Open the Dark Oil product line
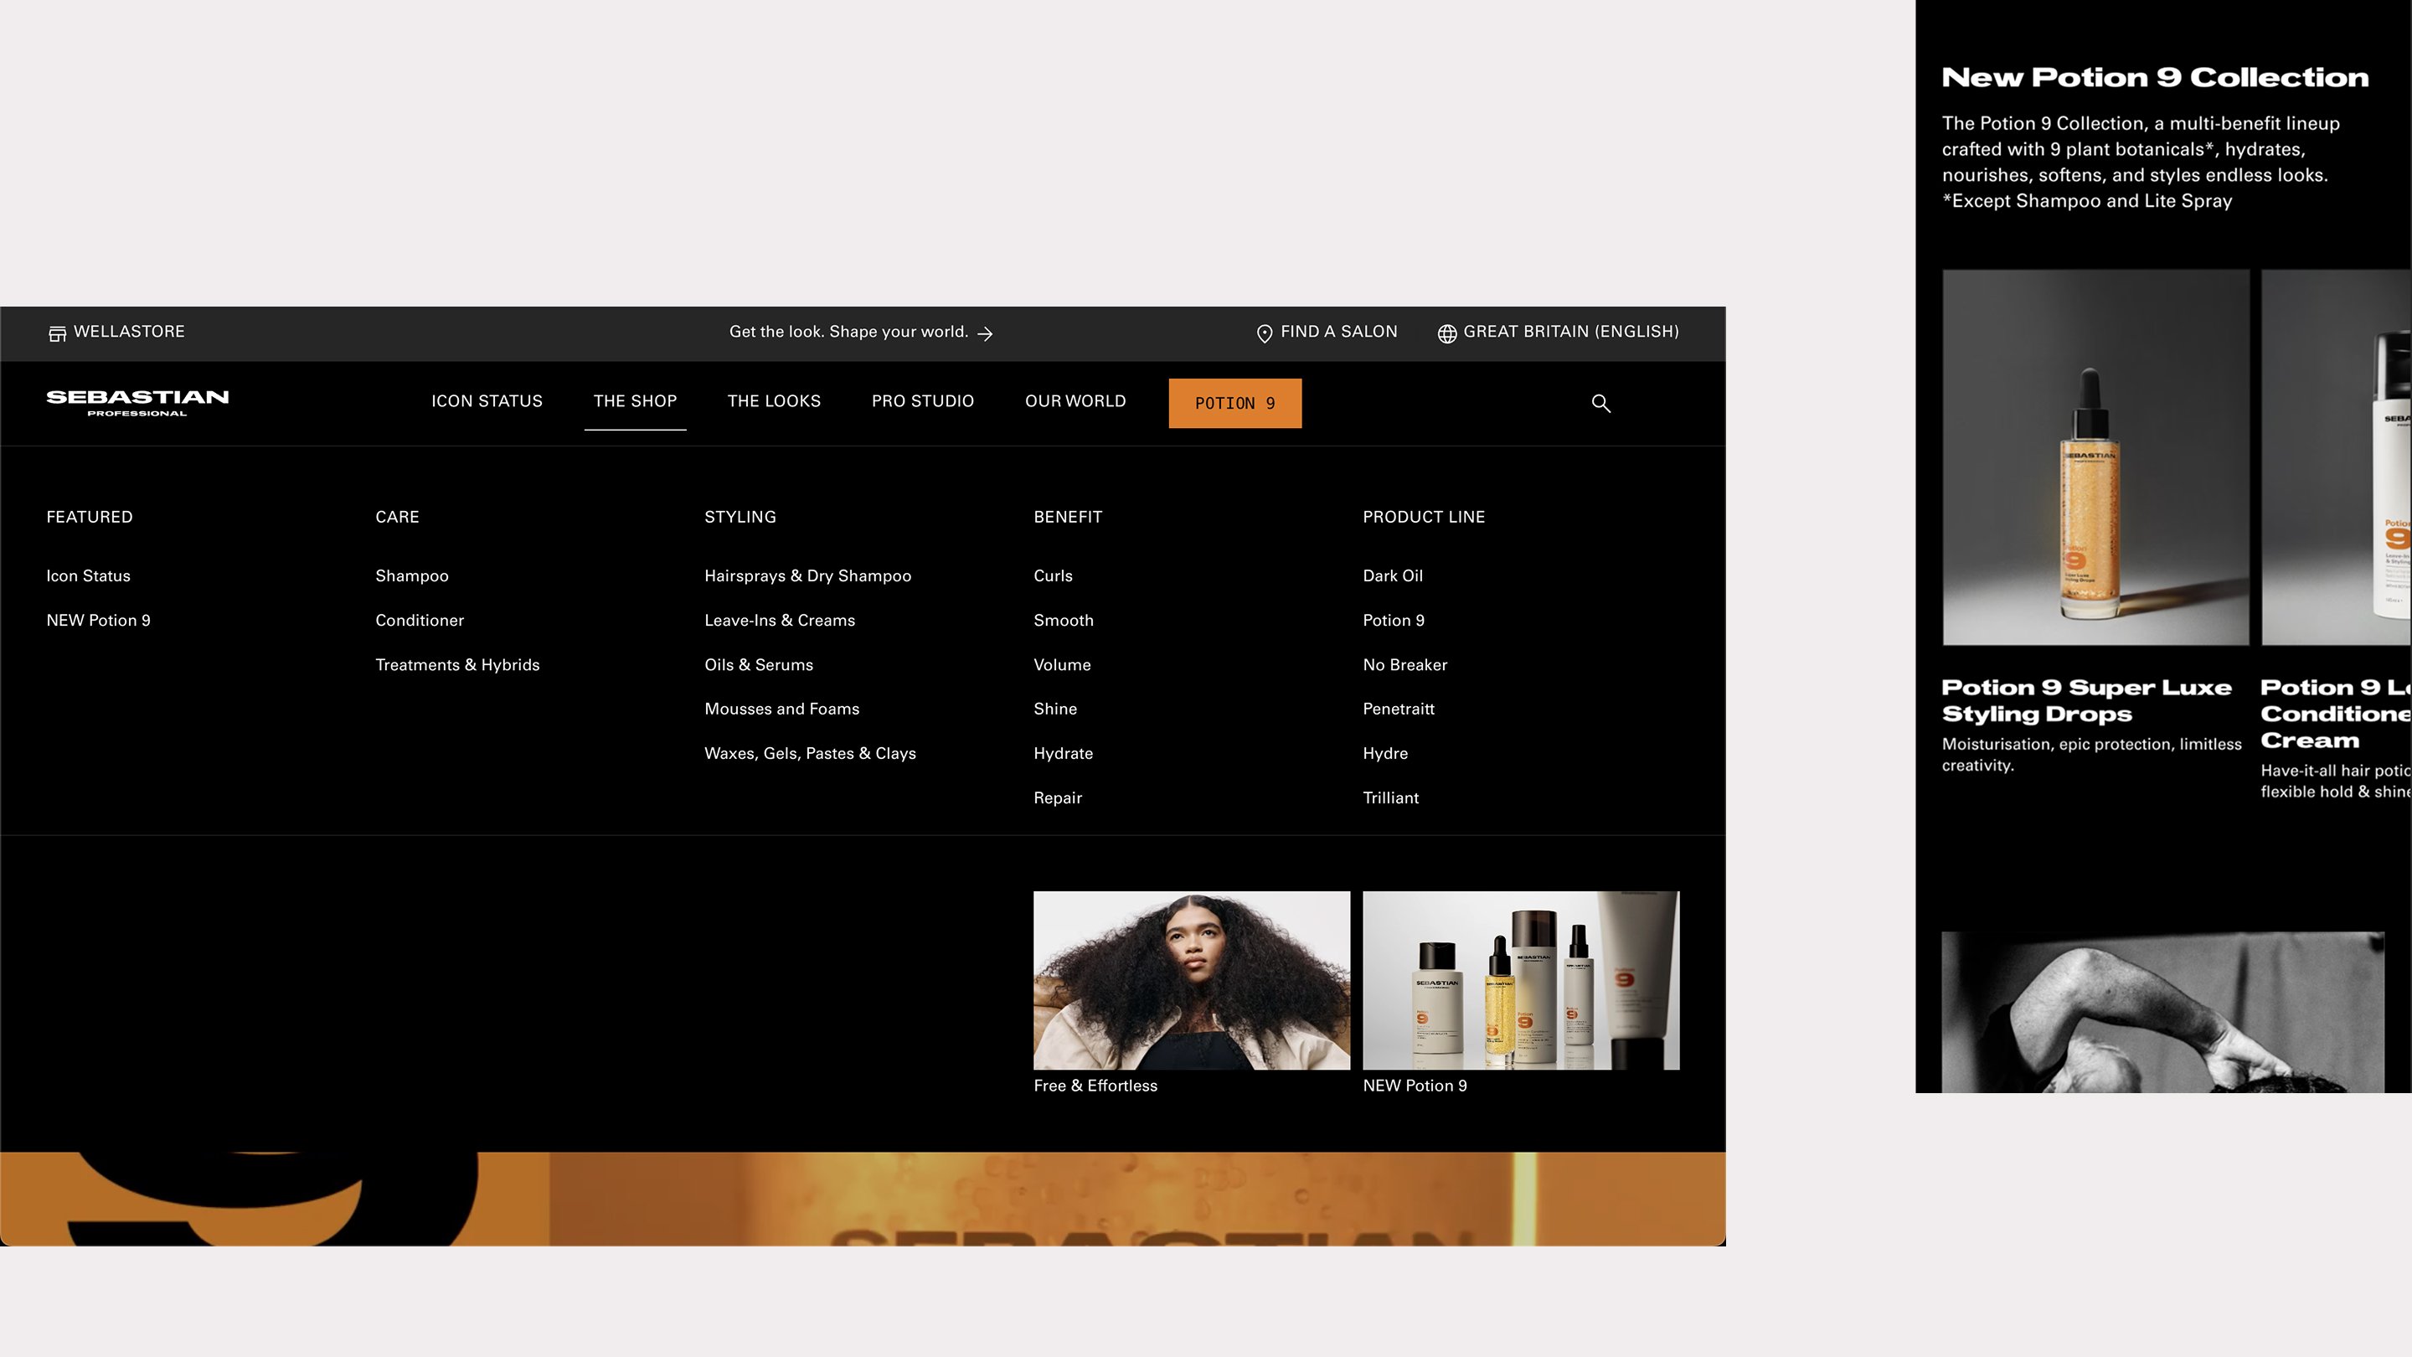Viewport: 2412px width, 1357px height. pyautogui.click(x=1392, y=576)
